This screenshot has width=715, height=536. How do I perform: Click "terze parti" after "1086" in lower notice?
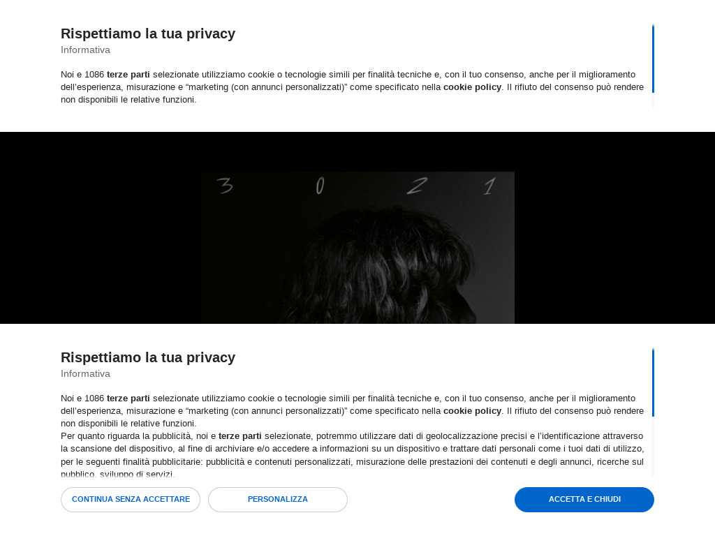tap(128, 399)
